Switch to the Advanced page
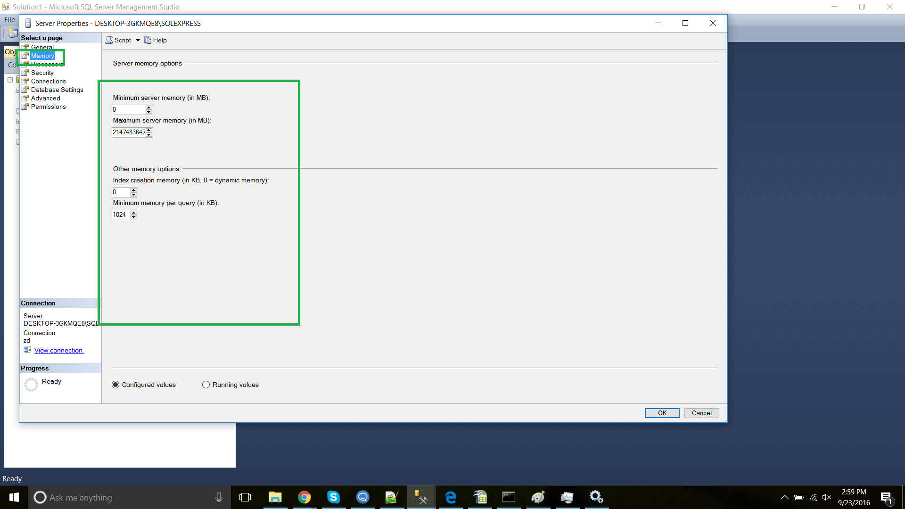The width and height of the screenshot is (905, 509). [45, 98]
